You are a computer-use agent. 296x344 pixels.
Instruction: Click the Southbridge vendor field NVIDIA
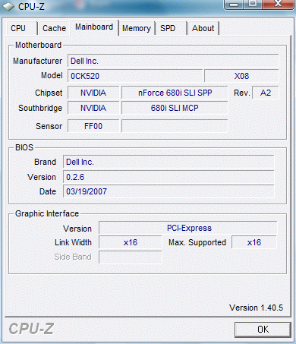pos(93,108)
